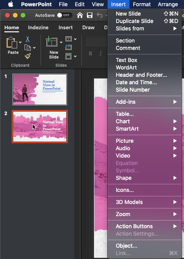Choose Slide Number menu item
Viewport: 184px width, 259px height.
pos(145,90)
